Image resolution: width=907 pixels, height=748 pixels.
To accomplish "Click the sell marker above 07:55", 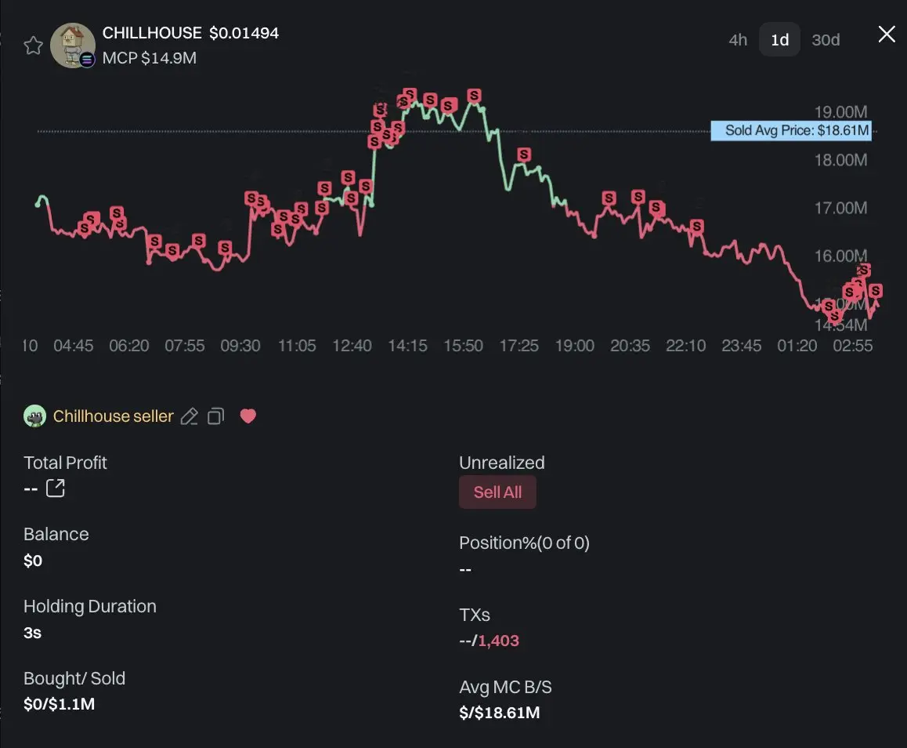I will pos(199,240).
